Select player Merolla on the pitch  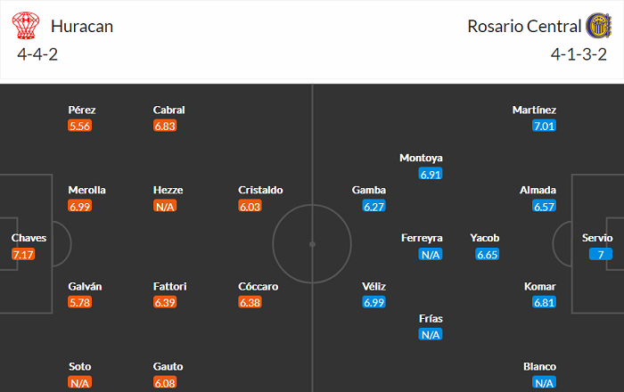(87, 190)
